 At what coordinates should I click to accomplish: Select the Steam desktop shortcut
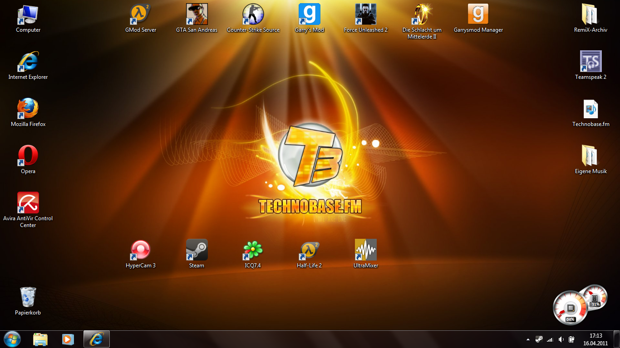tap(197, 250)
